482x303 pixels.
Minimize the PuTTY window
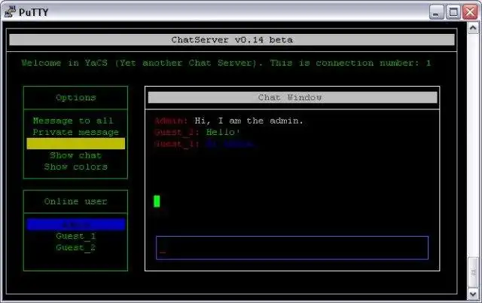tap(436, 12)
